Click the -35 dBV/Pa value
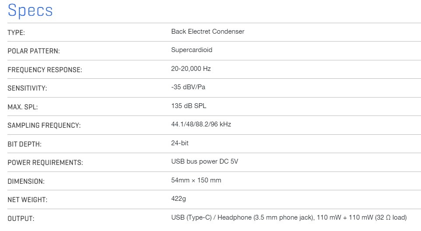Viewport: 421px width, 231px height. (188, 87)
